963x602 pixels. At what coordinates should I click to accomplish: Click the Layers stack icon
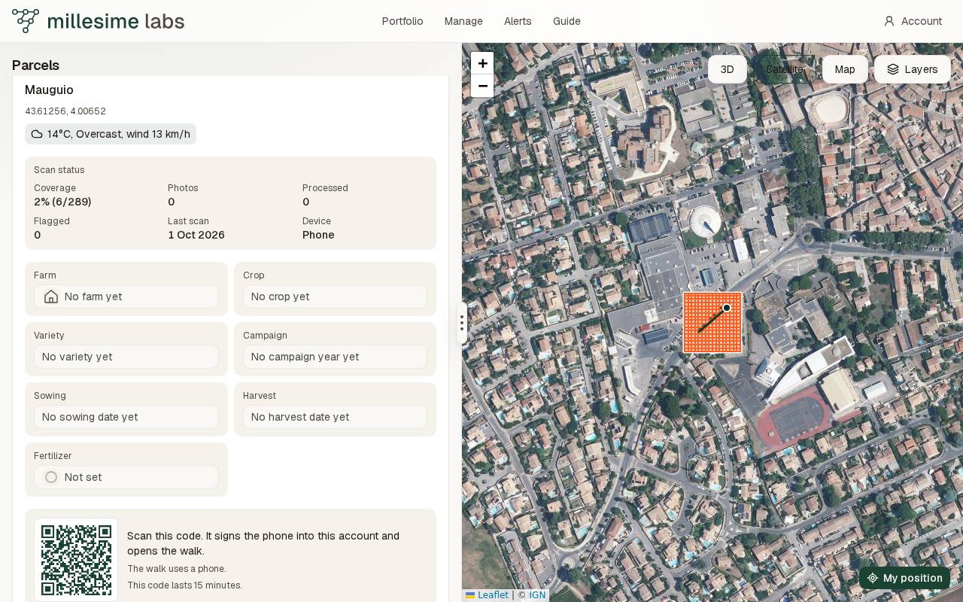pyautogui.click(x=893, y=69)
